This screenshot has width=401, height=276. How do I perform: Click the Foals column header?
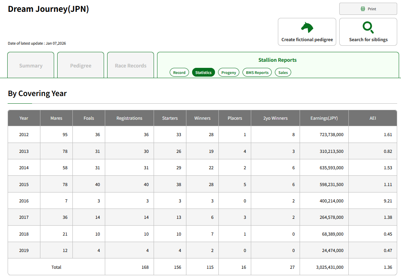tap(89, 118)
